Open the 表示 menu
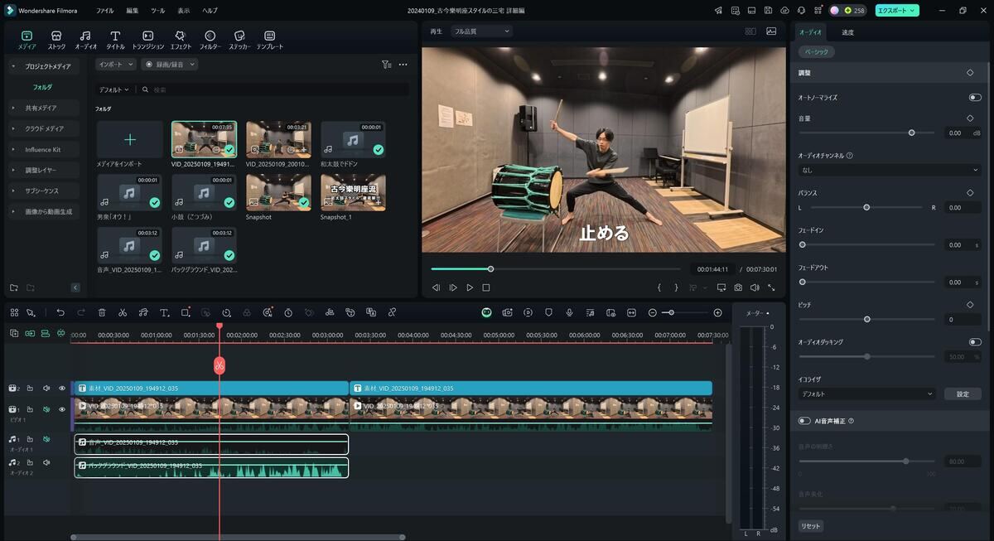Viewport: 994px width, 541px height. point(184,11)
